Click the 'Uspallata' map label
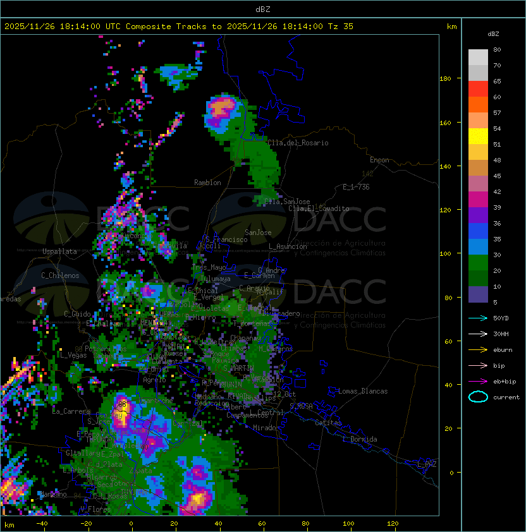This screenshot has width=526, height=532. coord(59,251)
